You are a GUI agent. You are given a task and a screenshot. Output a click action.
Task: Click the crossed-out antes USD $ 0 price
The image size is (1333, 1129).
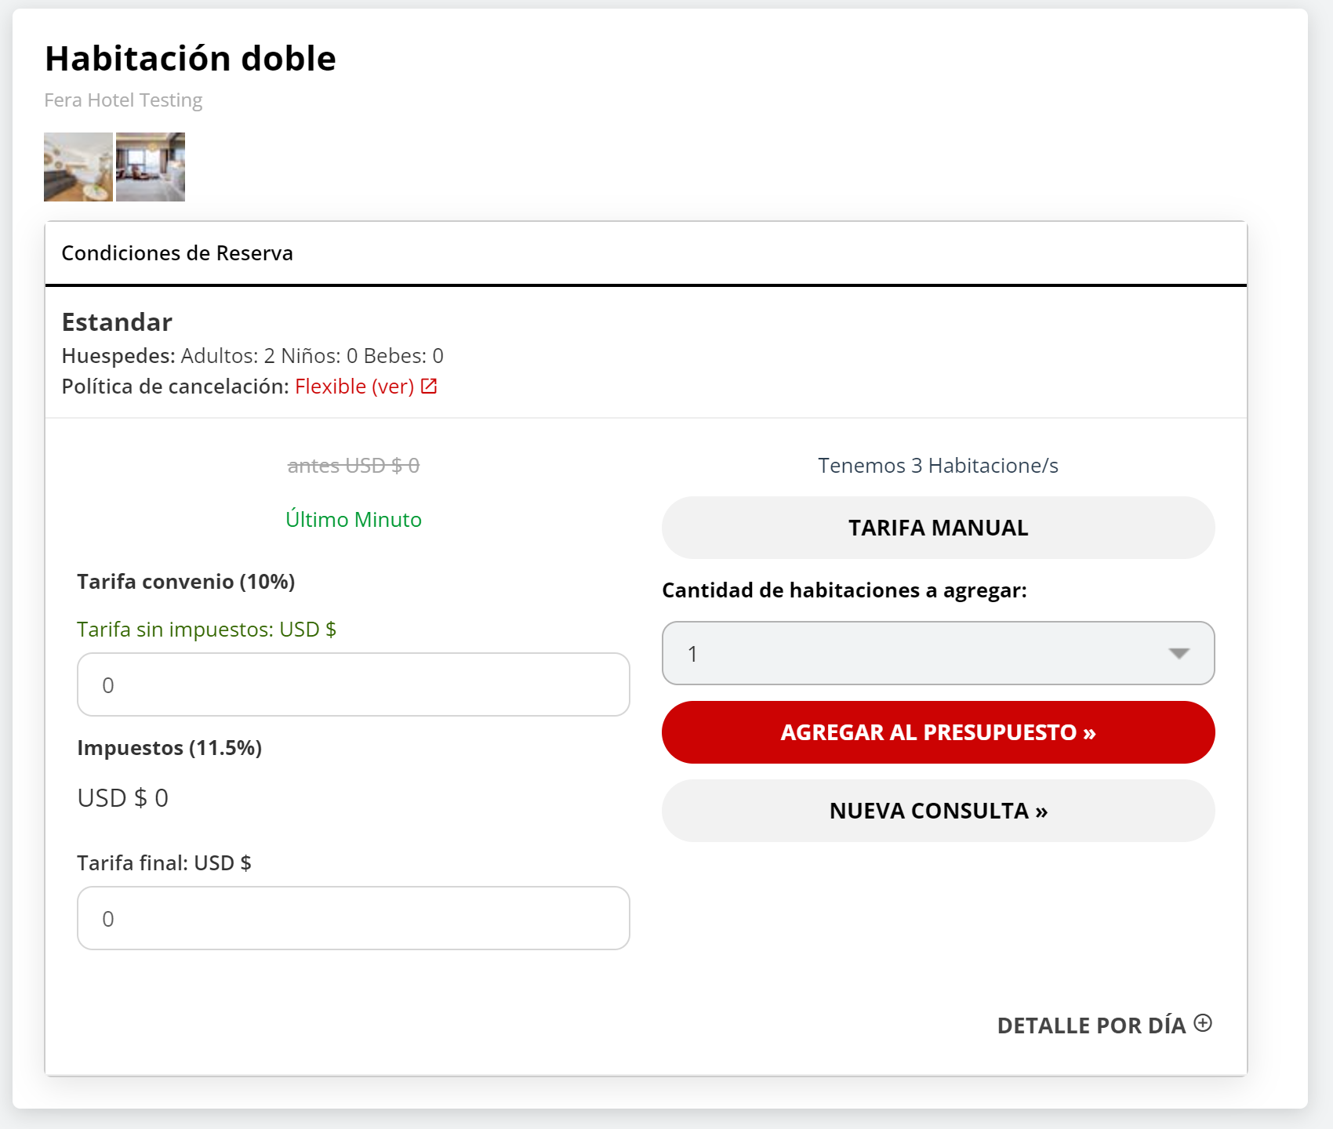tap(353, 466)
